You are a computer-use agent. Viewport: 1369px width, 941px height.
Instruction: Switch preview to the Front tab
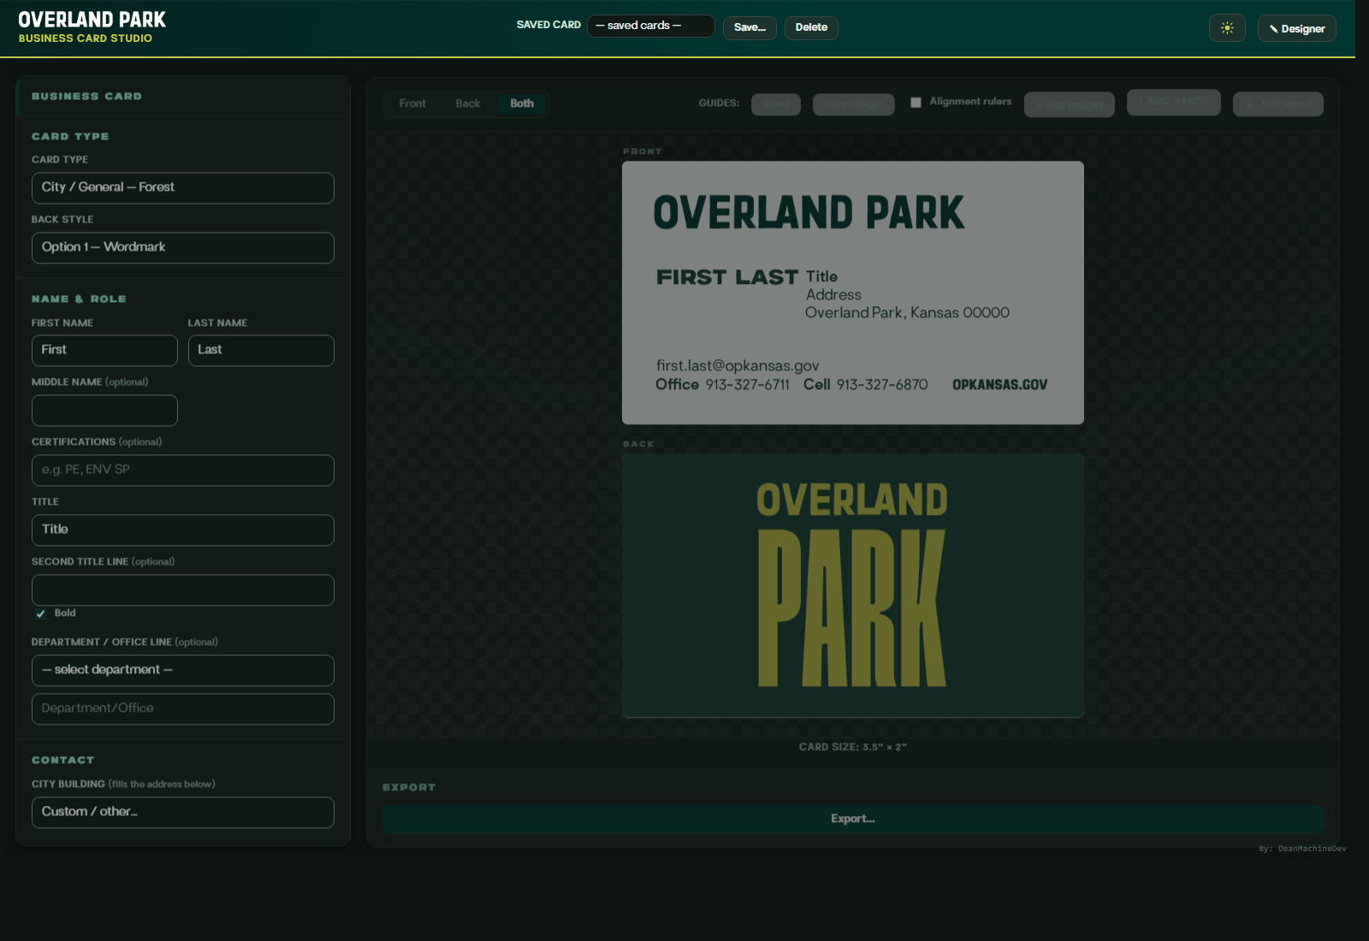click(x=412, y=104)
